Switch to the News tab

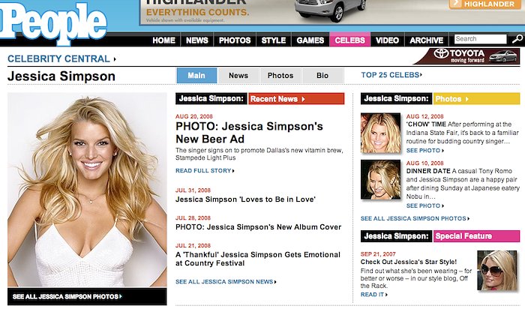tap(238, 75)
